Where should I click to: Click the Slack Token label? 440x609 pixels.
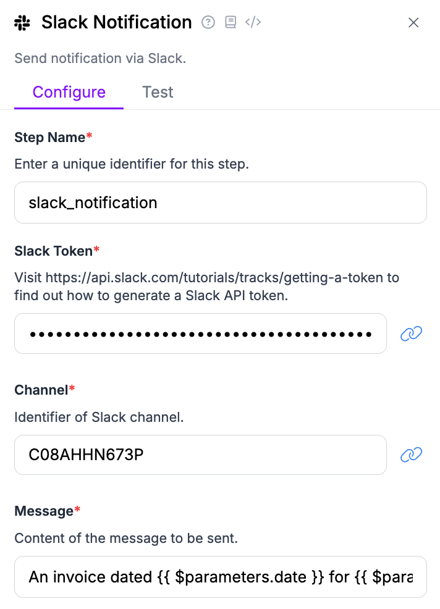pos(53,251)
